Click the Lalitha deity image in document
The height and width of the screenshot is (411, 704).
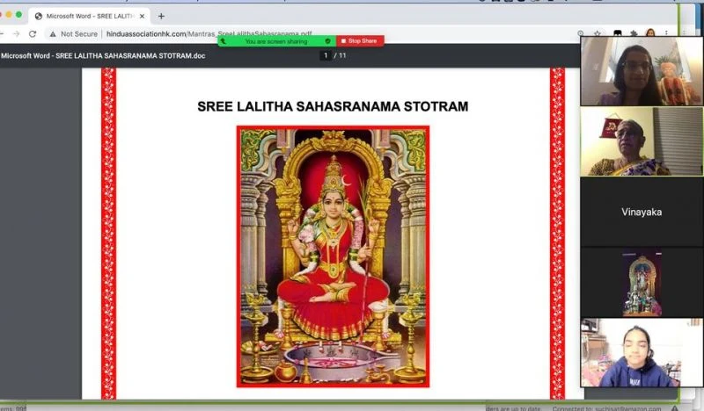334,256
